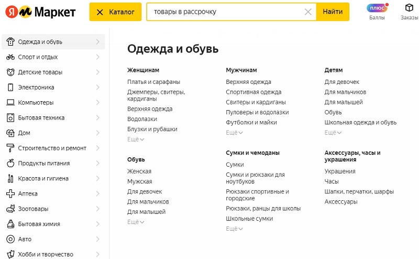419x259 pixels.
Task: Expand Ещё under Мужчинам
Action: [234, 133]
